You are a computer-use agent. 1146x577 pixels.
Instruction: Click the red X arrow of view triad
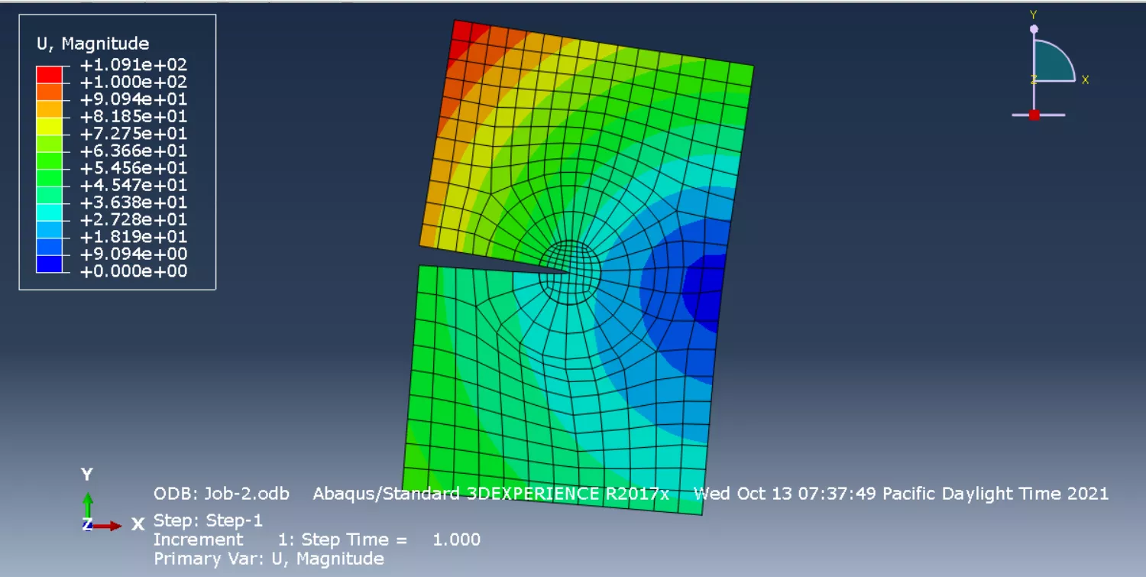(x=109, y=526)
